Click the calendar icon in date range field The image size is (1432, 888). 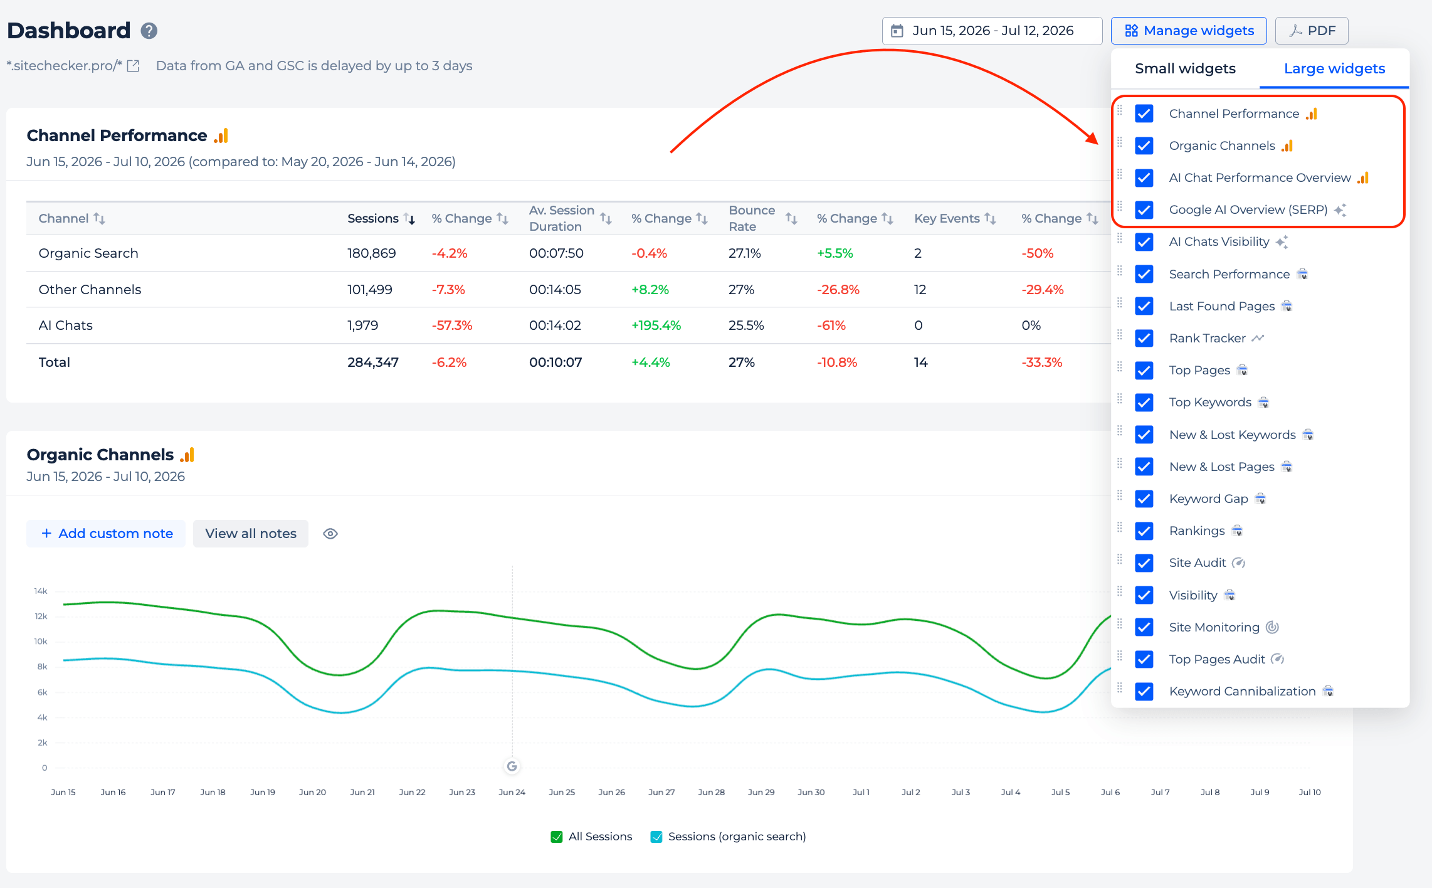coord(897,31)
